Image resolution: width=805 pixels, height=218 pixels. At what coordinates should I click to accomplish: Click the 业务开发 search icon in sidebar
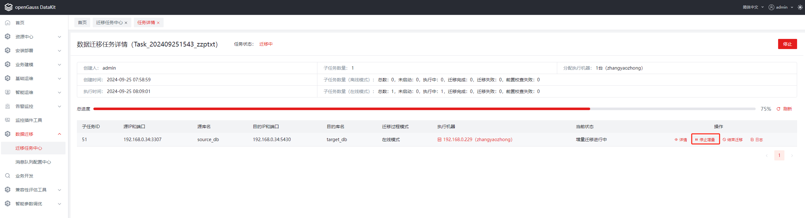tap(8, 176)
